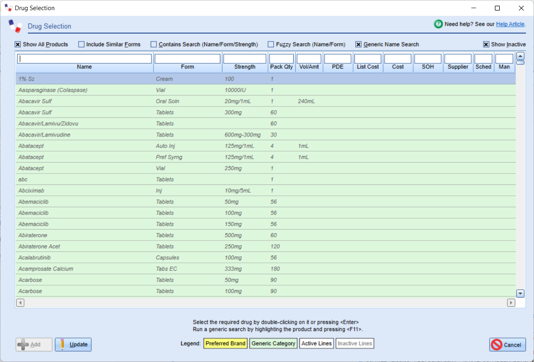Click the Name filter input field
The image size is (534, 362).
click(84, 58)
